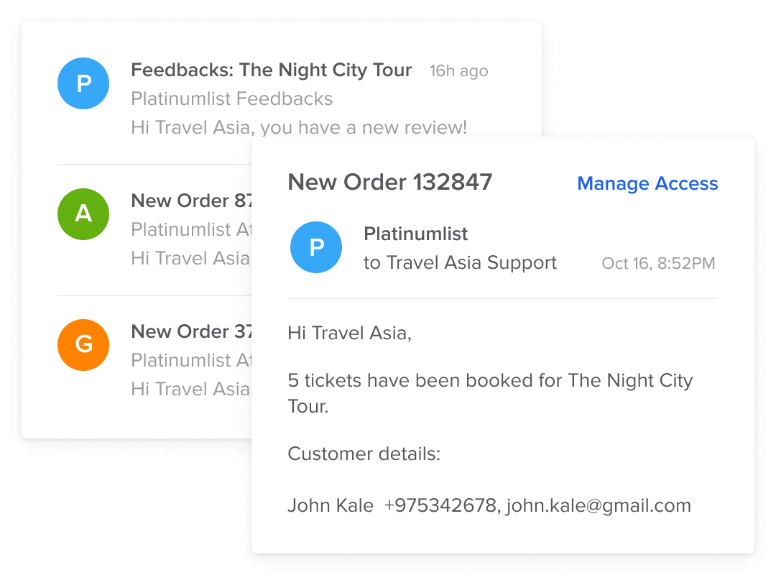This screenshot has width=776, height=575.
Task: Click the Platinumlist sender name in email header
Action: 415,234
